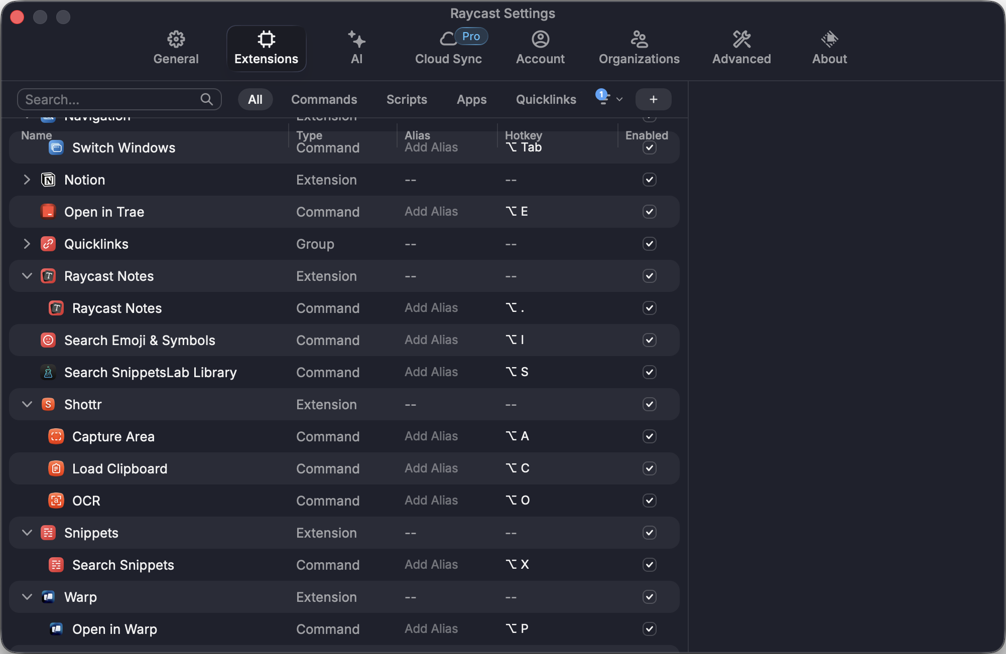Click the Search Emoji & Symbols icon
The width and height of the screenshot is (1006, 654).
48,340
